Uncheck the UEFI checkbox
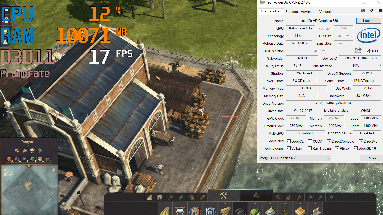 (367, 51)
